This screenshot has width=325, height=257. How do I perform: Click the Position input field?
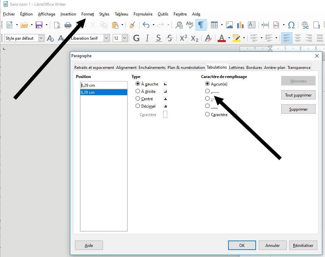[104, 85]
